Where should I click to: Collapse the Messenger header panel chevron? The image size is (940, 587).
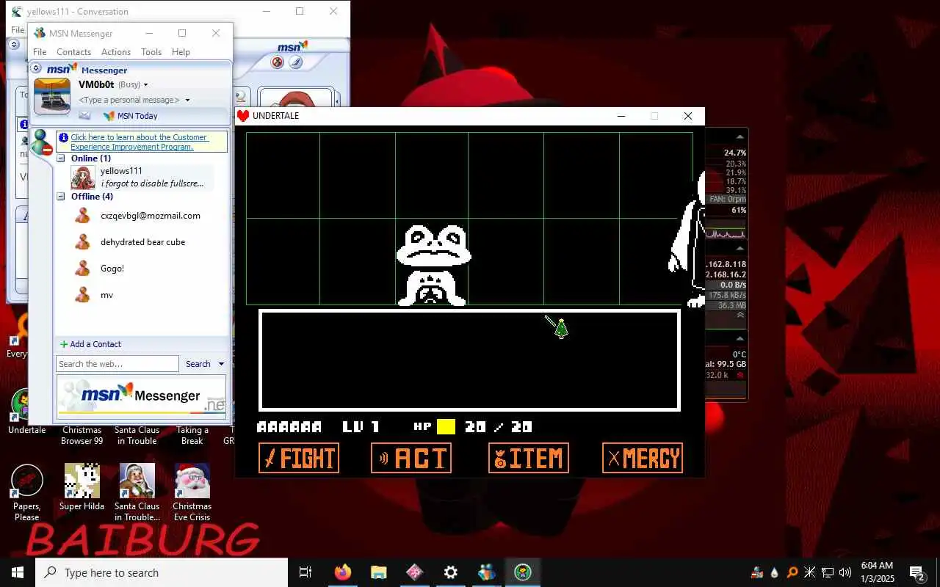point(36,68)
